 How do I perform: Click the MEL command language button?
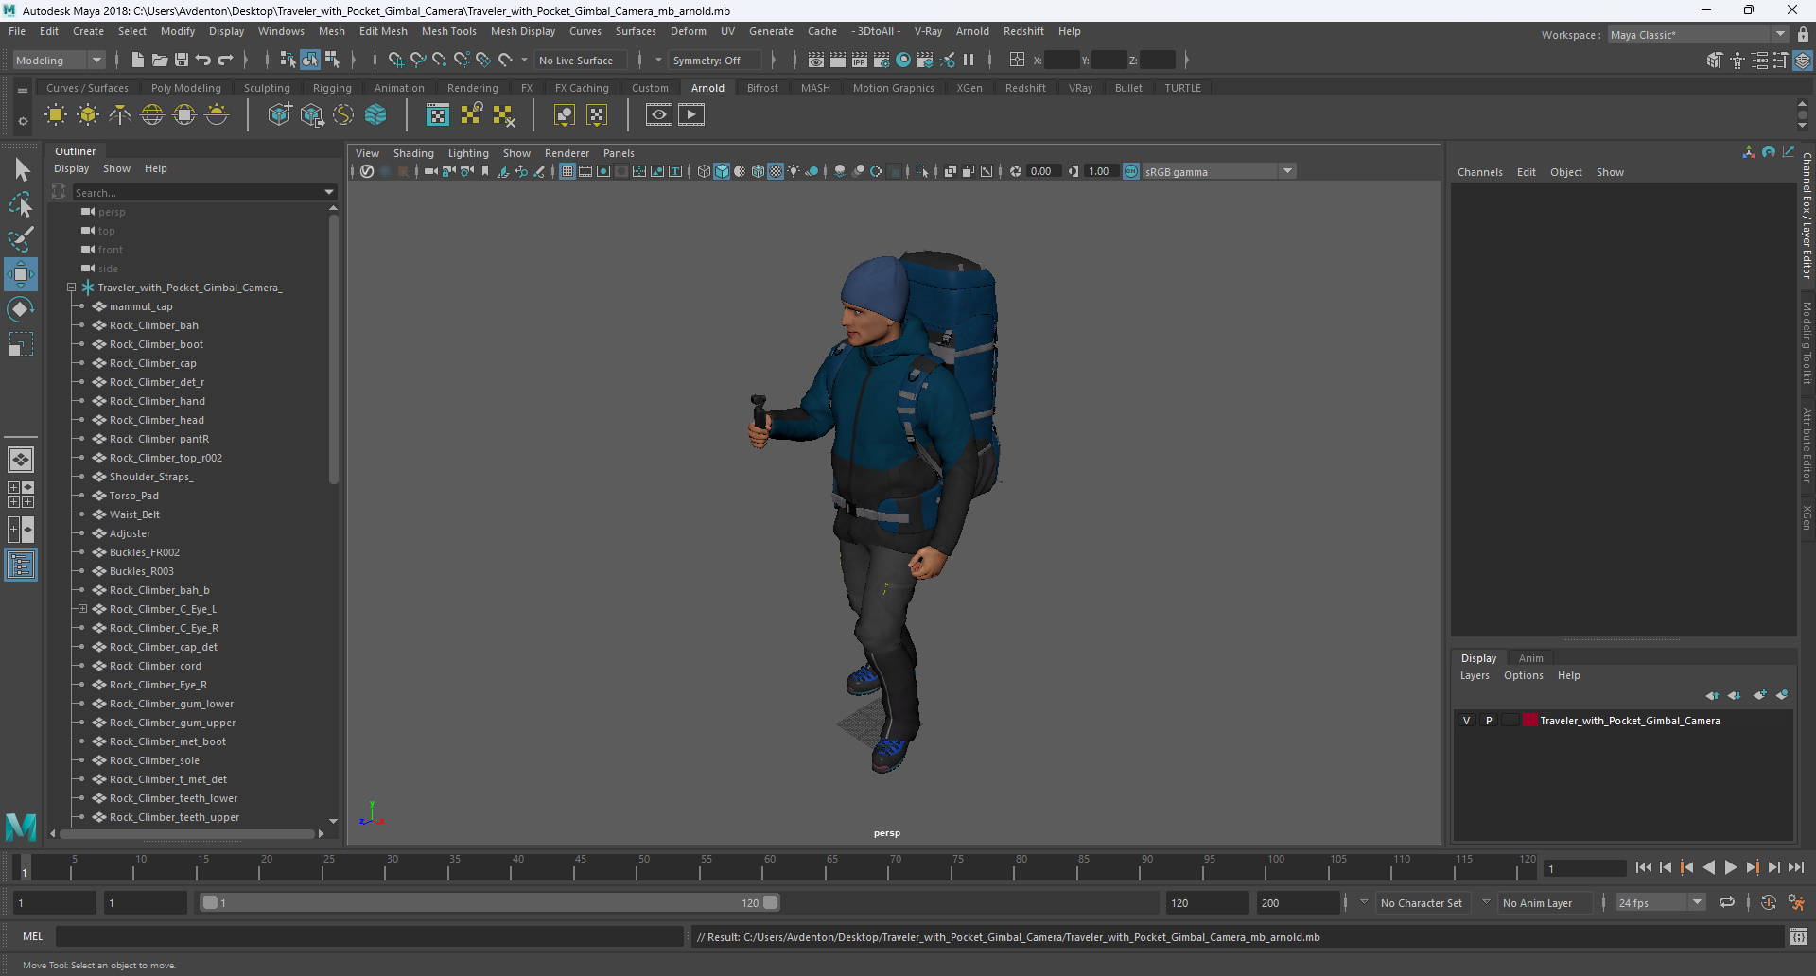click(33, 936)
